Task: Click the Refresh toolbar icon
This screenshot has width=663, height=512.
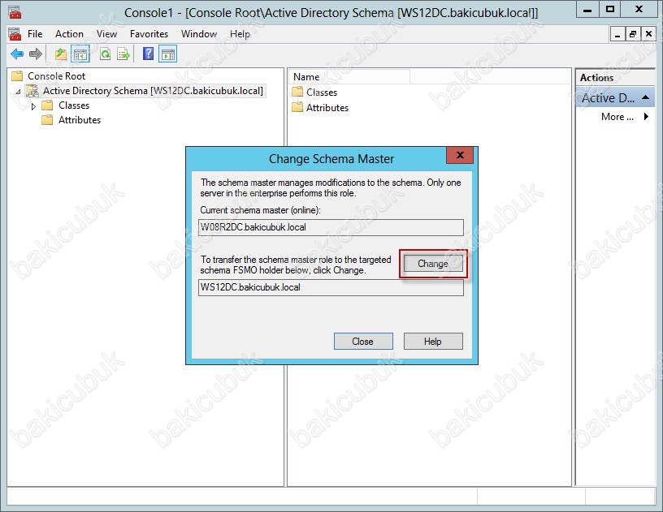Action: coord(106,54)
